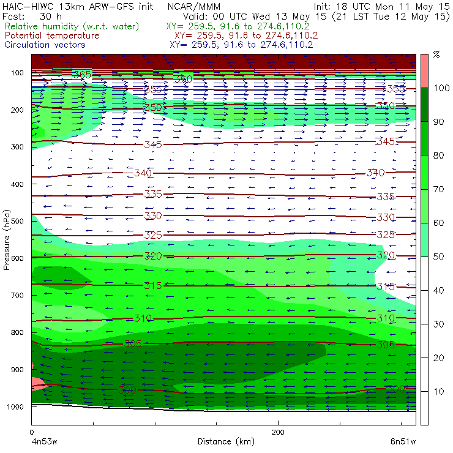
Task: Click the 'Relative humidity (w.r.t. water)' legend label
Action: click(x=72, y=26)
